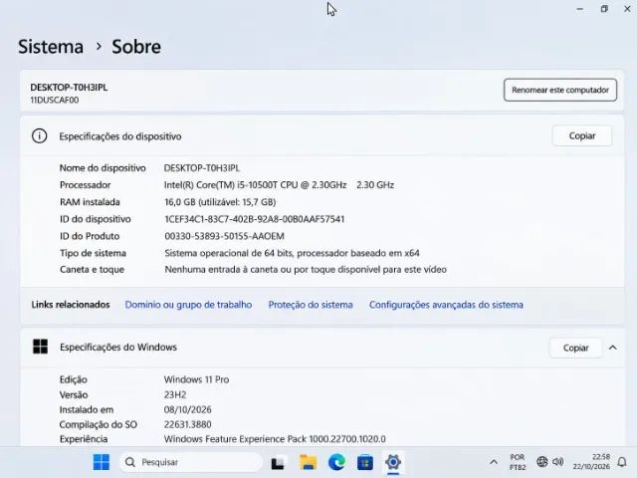The image size is (637, 478).
Task: Click the volume speaker tray icon
Action: [558, 462]
